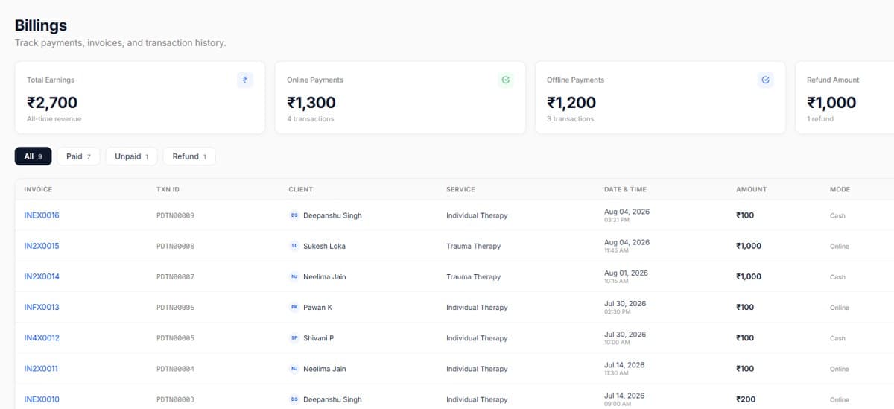This screenshot has height=409, width=894.
Task: Click the CLIENT column header
Action: pos(301,189)
